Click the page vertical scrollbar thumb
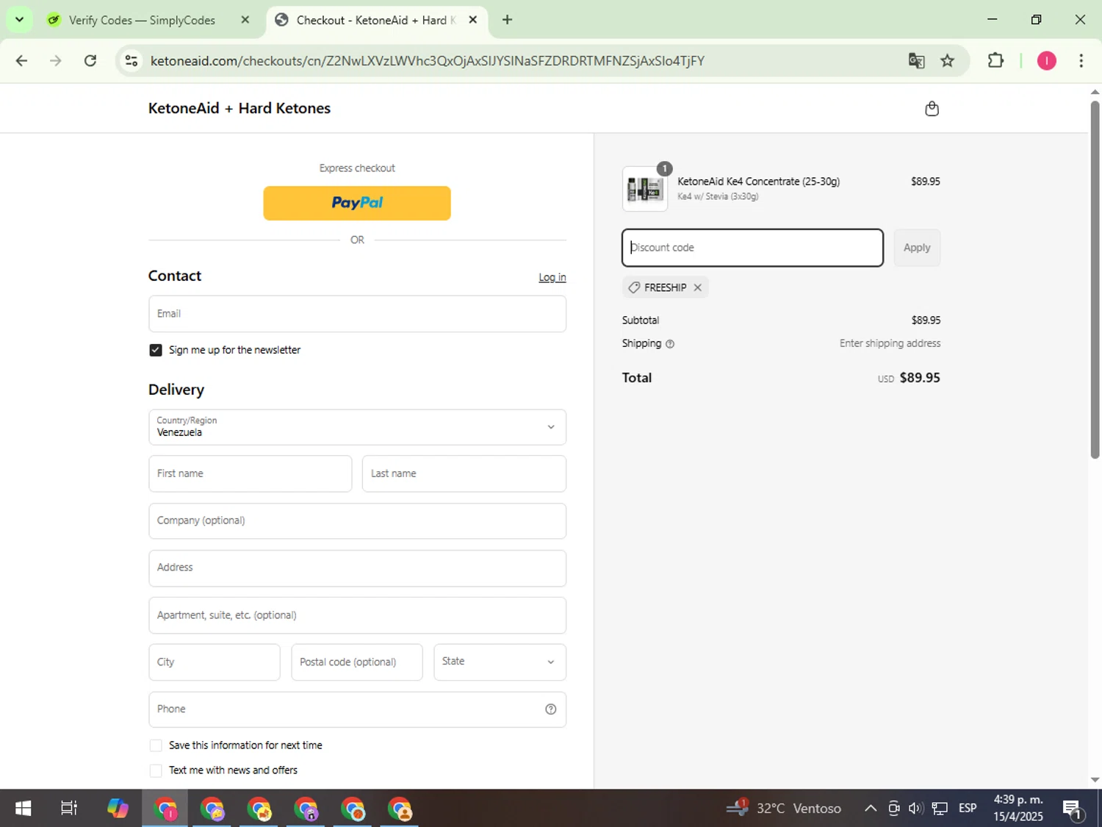1102x827 pixels. click(x=1095, y=279)
